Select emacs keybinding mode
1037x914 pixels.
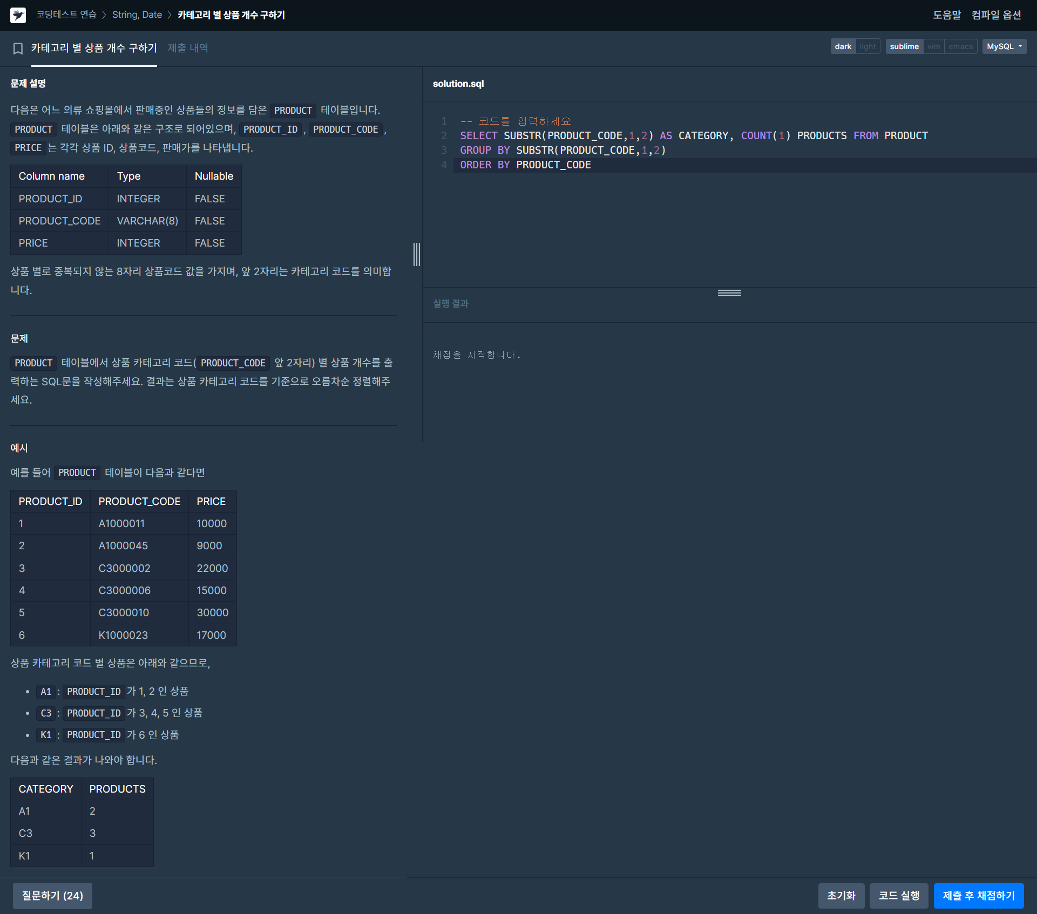tap(960, 46)
